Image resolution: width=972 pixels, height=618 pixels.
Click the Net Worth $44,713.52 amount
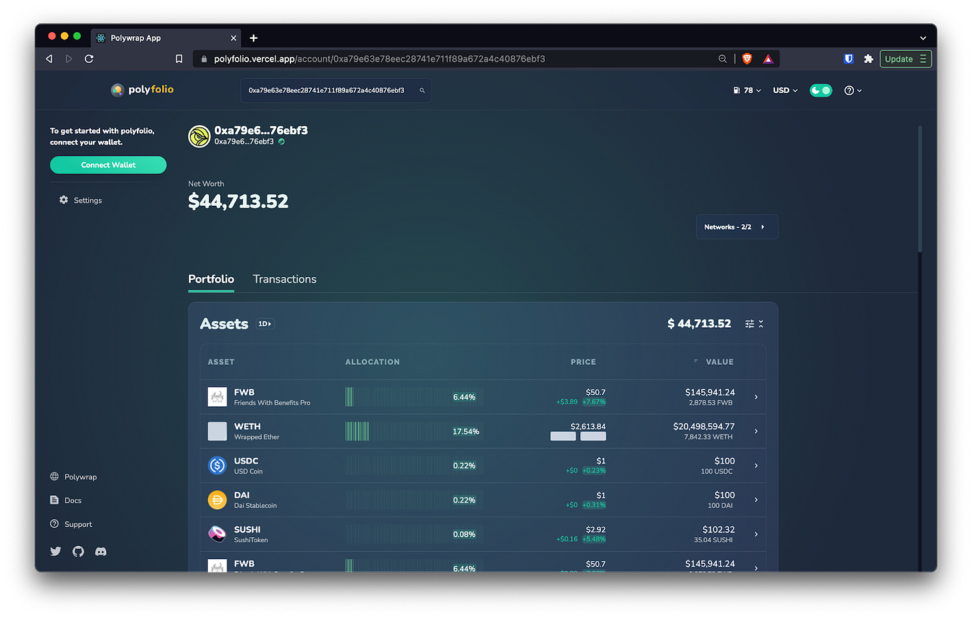point(238,201)
